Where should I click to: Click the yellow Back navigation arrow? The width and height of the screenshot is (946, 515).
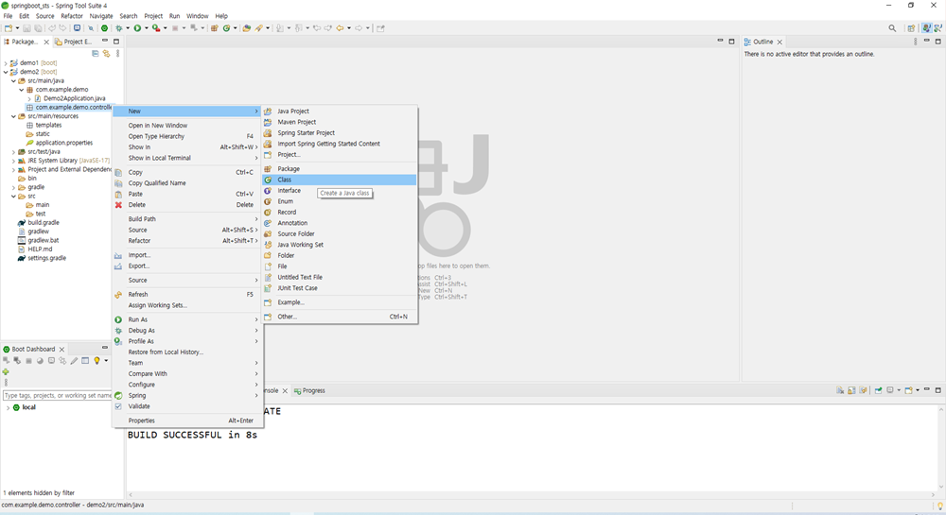coord(340,28)
